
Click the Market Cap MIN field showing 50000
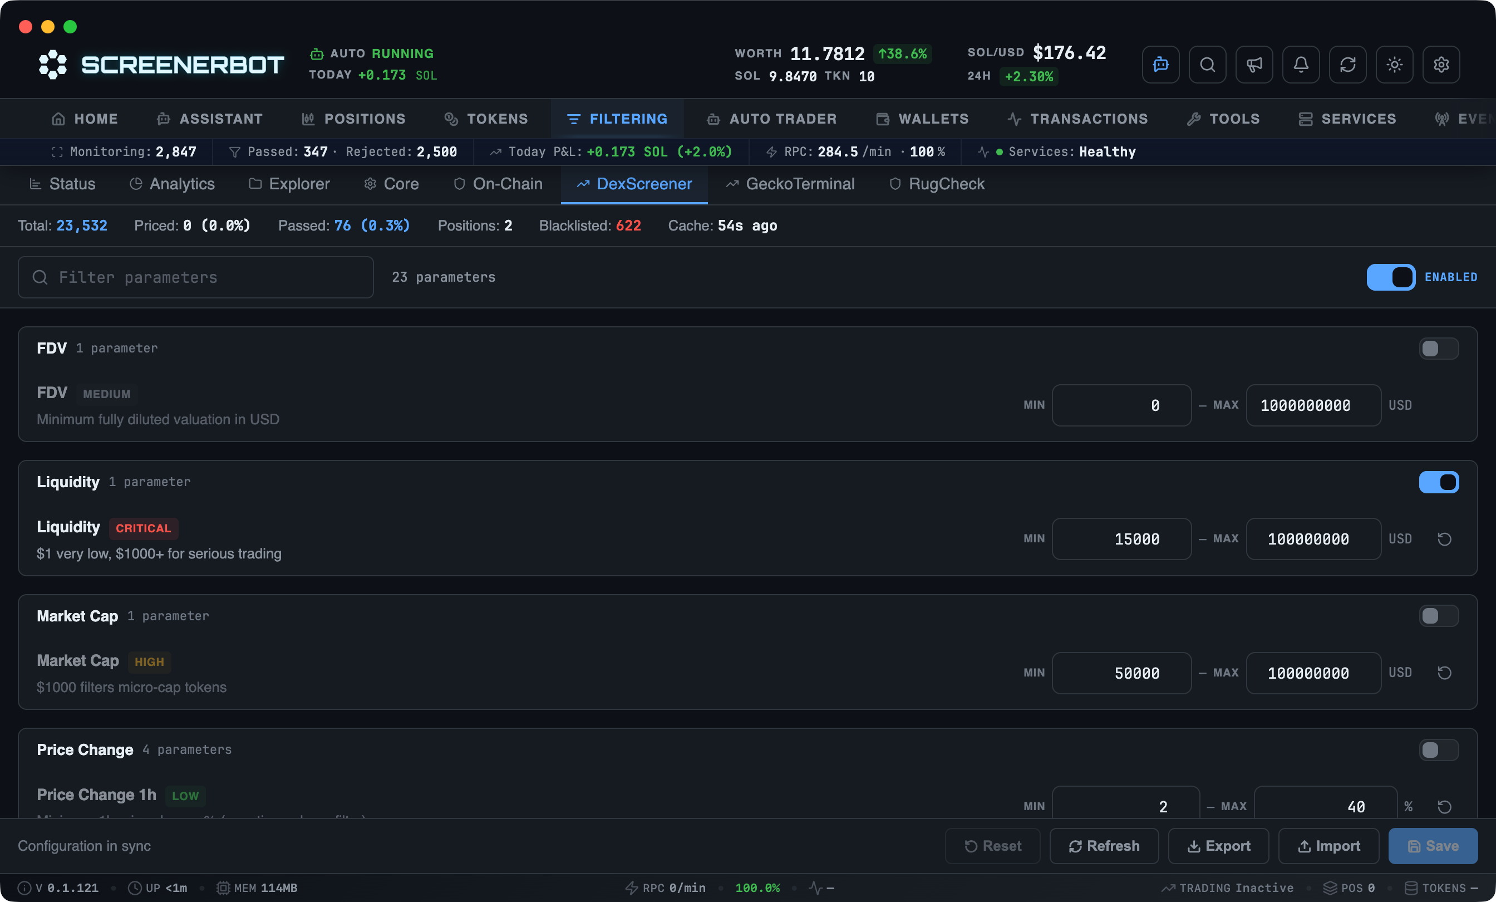tap(1121, 673)
